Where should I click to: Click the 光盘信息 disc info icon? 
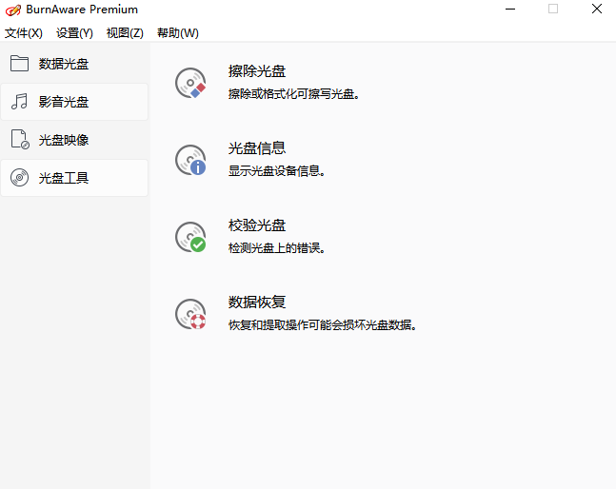[x=190, y=160]
